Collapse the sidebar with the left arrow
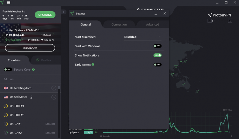The height and width of the screenshot is (139, 239). 63,12
